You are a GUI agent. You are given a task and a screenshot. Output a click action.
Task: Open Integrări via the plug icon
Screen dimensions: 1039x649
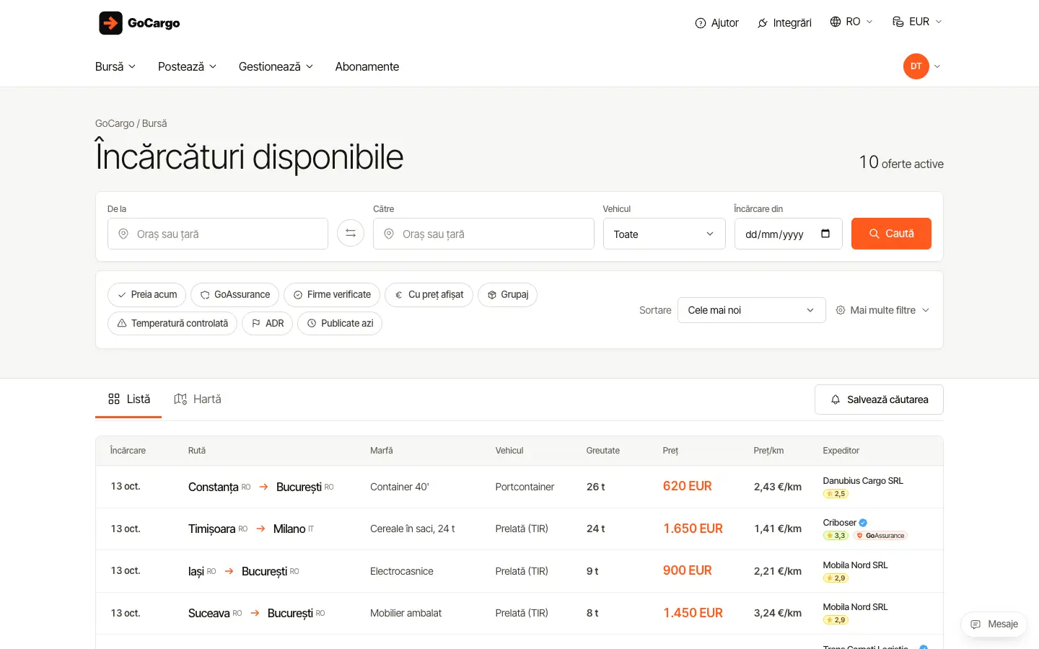point(763,23)
